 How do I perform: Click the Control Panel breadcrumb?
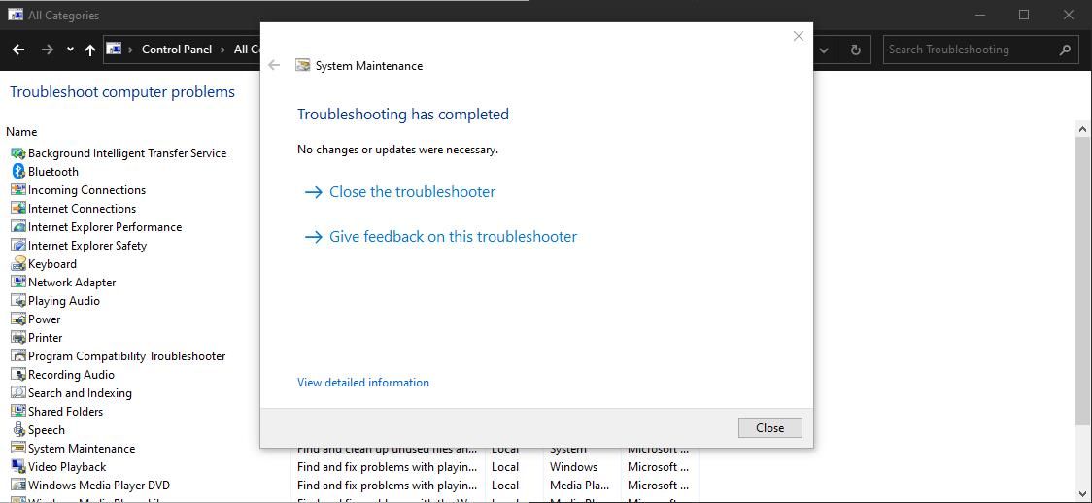177,50
